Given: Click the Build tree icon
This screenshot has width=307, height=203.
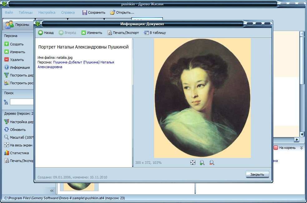Looking at the screenshot, I should click(7, 75).
